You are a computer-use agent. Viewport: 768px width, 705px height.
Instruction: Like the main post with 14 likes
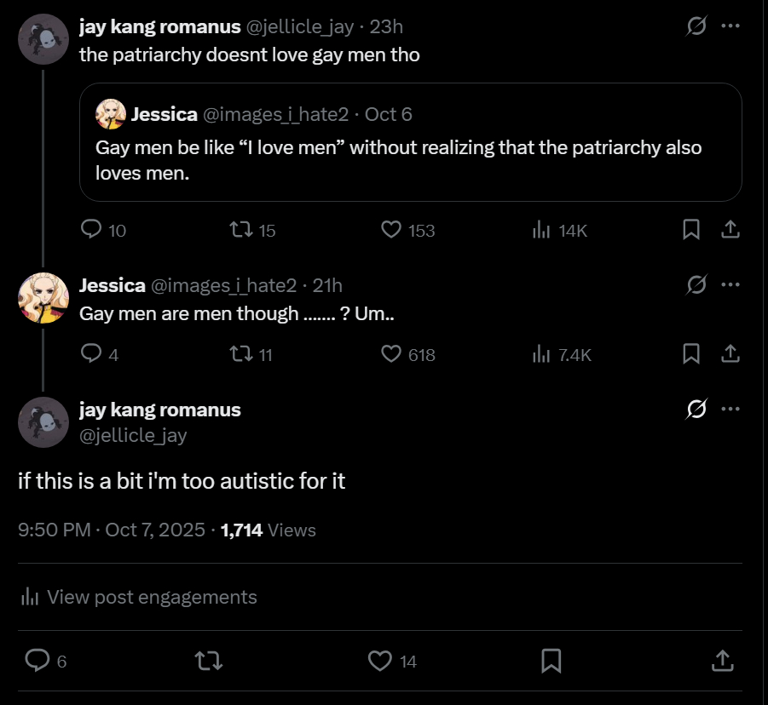pos(379,660)
